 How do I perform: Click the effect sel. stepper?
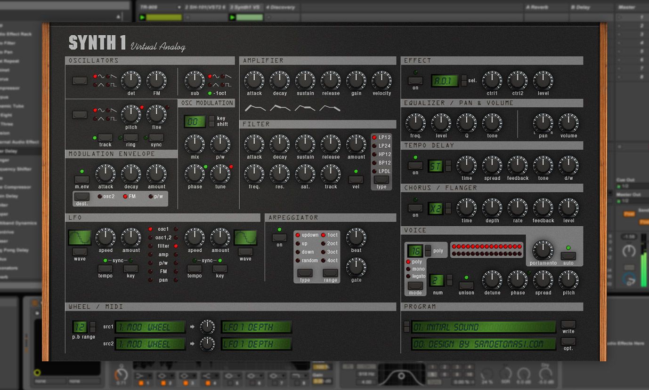pos(464,80)
